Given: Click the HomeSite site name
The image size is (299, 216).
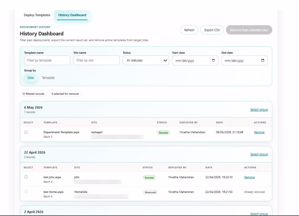Looking at the screenshot, I should point(81,192).
